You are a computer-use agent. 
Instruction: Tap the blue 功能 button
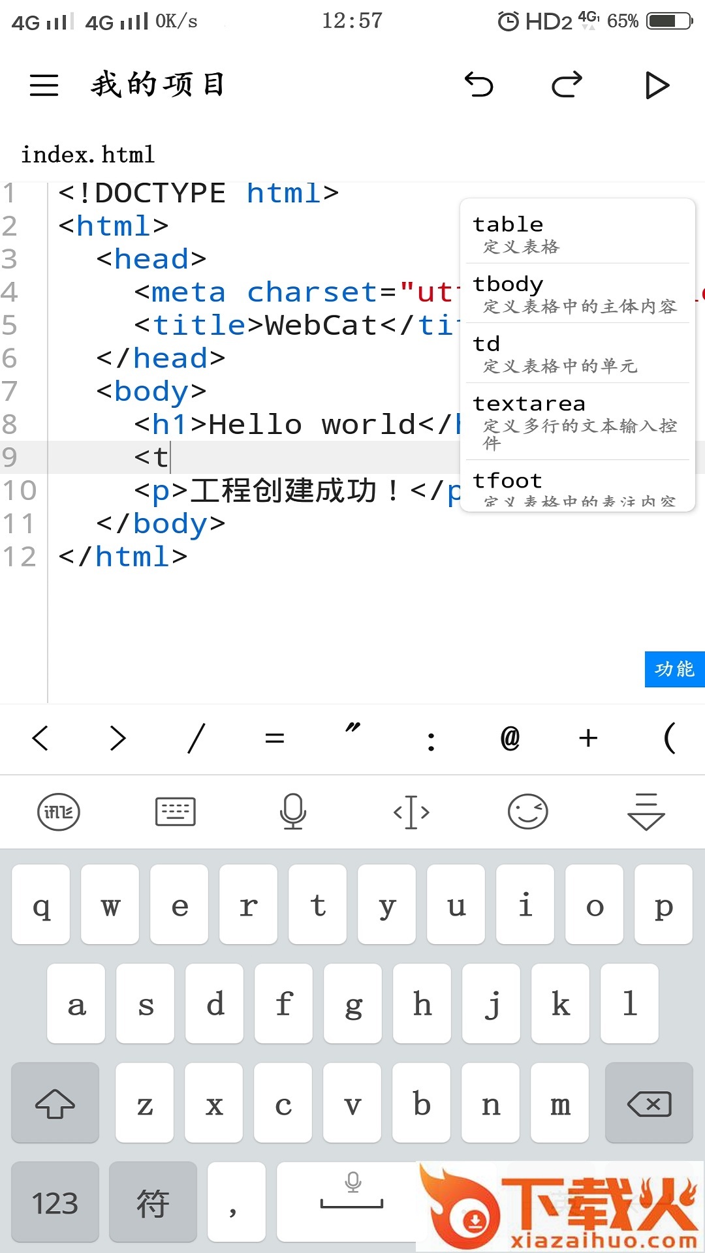pyautogui.click(x=674, y=669)
